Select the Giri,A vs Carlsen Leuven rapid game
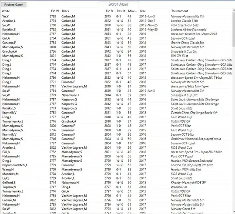Viewport: 235px width, 214px height. click(116, 38)
